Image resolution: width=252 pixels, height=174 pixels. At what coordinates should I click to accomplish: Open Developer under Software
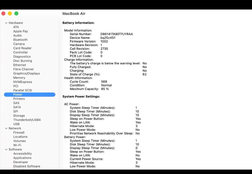(x=20, y=162)
